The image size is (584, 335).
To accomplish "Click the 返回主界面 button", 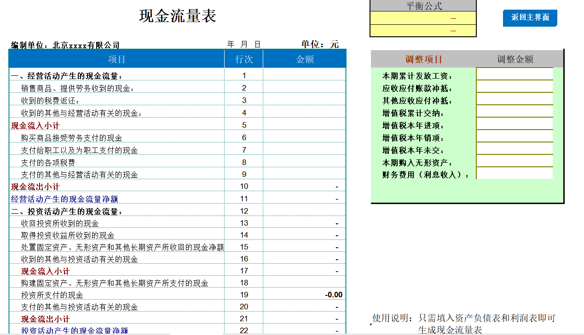I will [x=530, y=18].
